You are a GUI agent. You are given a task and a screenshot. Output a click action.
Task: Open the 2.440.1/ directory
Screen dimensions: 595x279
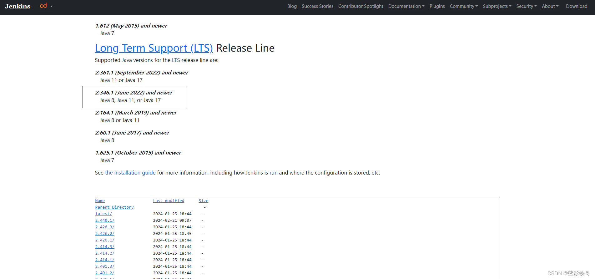pos(105,221)
